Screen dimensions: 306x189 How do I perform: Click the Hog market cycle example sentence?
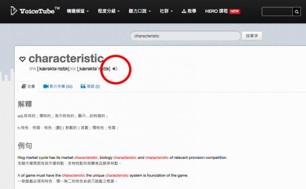click(122, 157)
